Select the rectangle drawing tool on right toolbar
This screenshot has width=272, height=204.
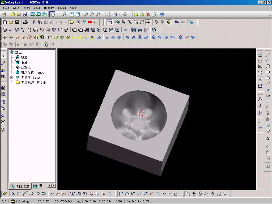[268, 72]
